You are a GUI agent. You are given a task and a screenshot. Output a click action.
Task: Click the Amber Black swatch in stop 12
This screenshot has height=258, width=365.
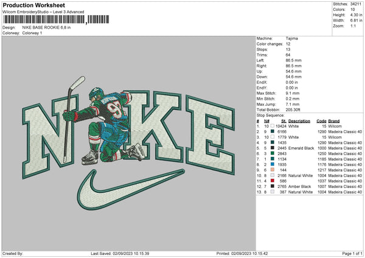(273, 186)
